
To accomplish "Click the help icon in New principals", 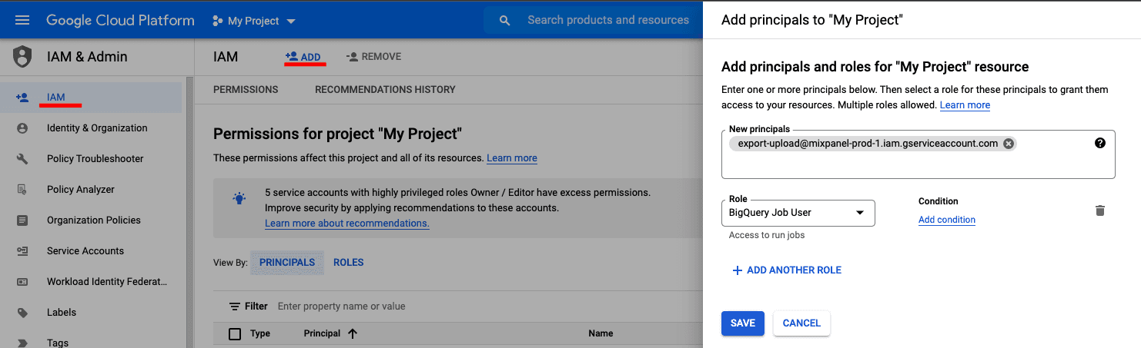I will click(x=1099, y=143).
